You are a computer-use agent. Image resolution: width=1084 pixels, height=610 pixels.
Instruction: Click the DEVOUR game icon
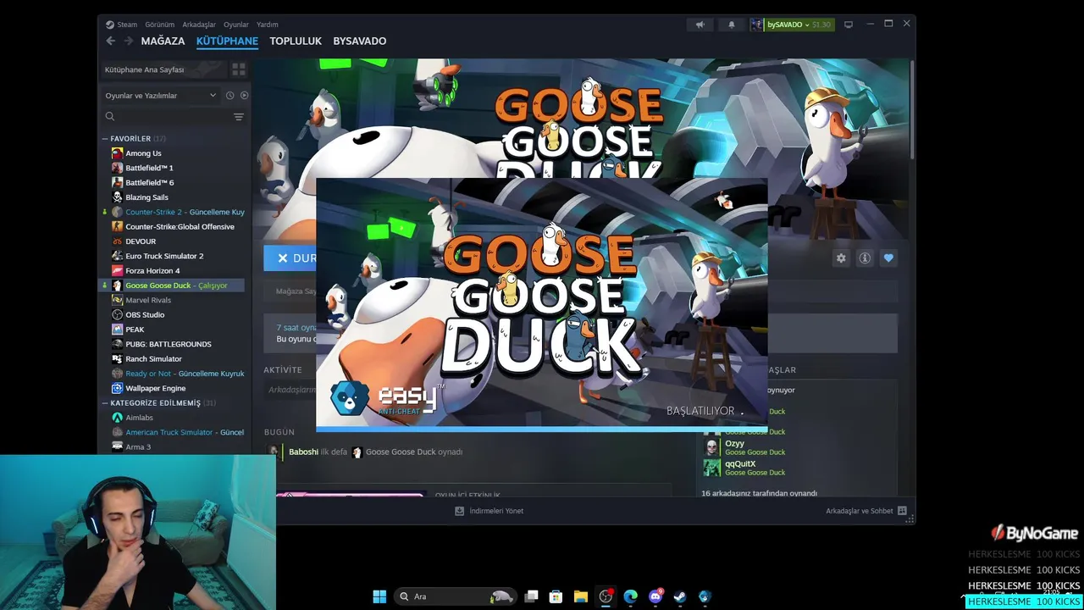click(x=117, y=241)
